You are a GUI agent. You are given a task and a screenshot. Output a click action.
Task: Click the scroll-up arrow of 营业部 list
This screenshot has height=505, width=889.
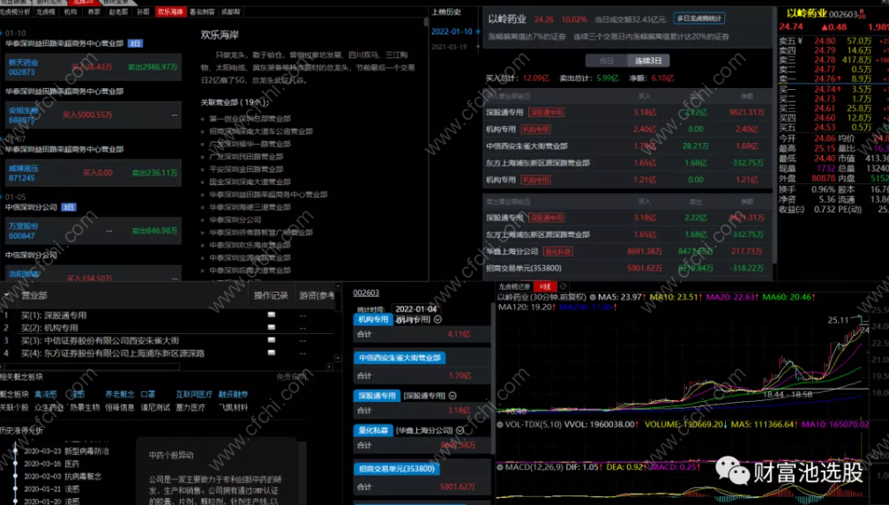[338, 286]
